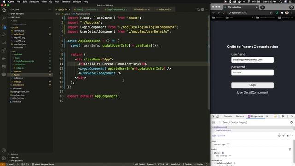The image size is (295, 166).
Task: Collapse the OPEN EDITORS section
Action: [17, 14]
